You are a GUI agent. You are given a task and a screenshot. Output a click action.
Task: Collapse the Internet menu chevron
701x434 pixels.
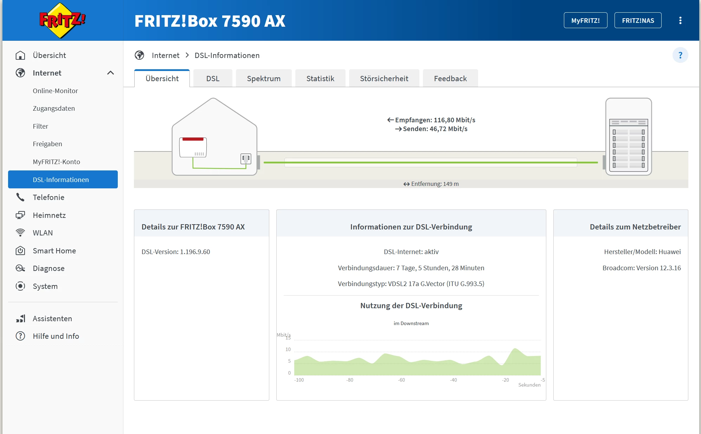pos(110,73)
